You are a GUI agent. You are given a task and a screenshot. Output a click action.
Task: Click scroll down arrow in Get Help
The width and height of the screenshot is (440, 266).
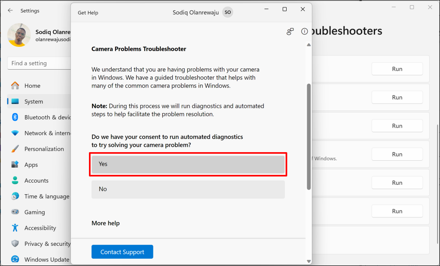tap(308, 261)
